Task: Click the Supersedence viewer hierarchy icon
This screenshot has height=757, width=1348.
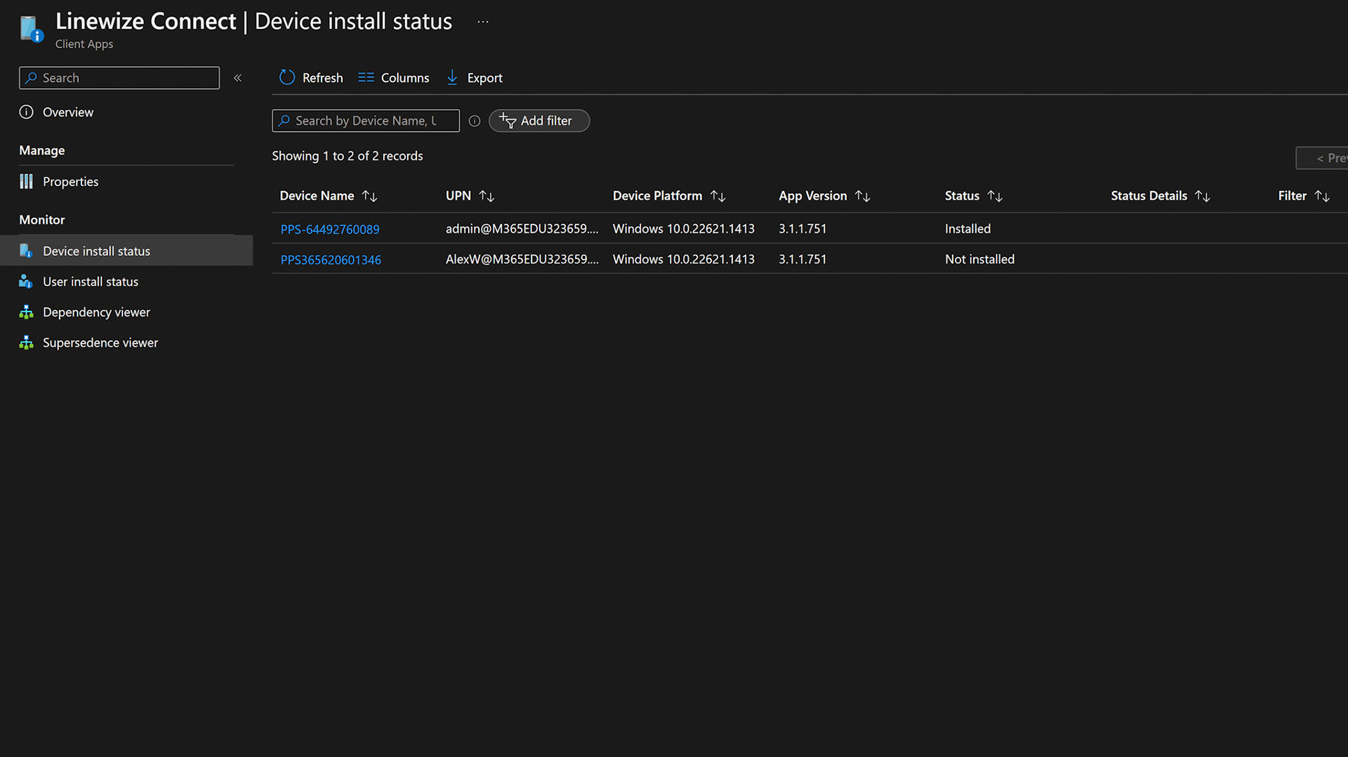Action: pyautogui.click(x=26, y=342)
